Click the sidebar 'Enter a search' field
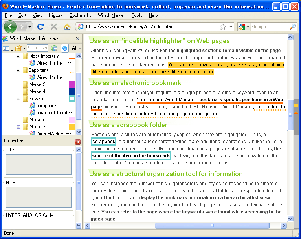Image resolution: width=301 pixels, height=239 pixels. pos(37,48)
